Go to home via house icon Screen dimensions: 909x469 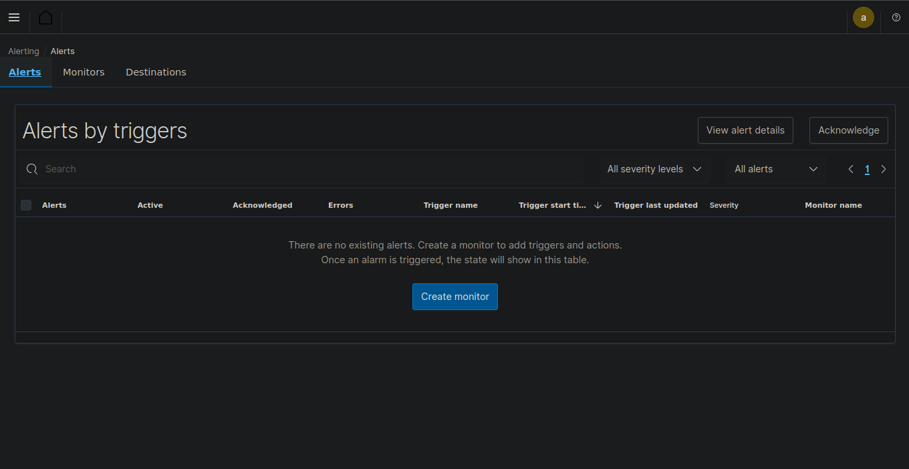pyautogui.click(x=45, y=17)
